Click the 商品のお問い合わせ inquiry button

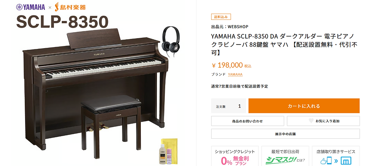(x=248, y=121)
